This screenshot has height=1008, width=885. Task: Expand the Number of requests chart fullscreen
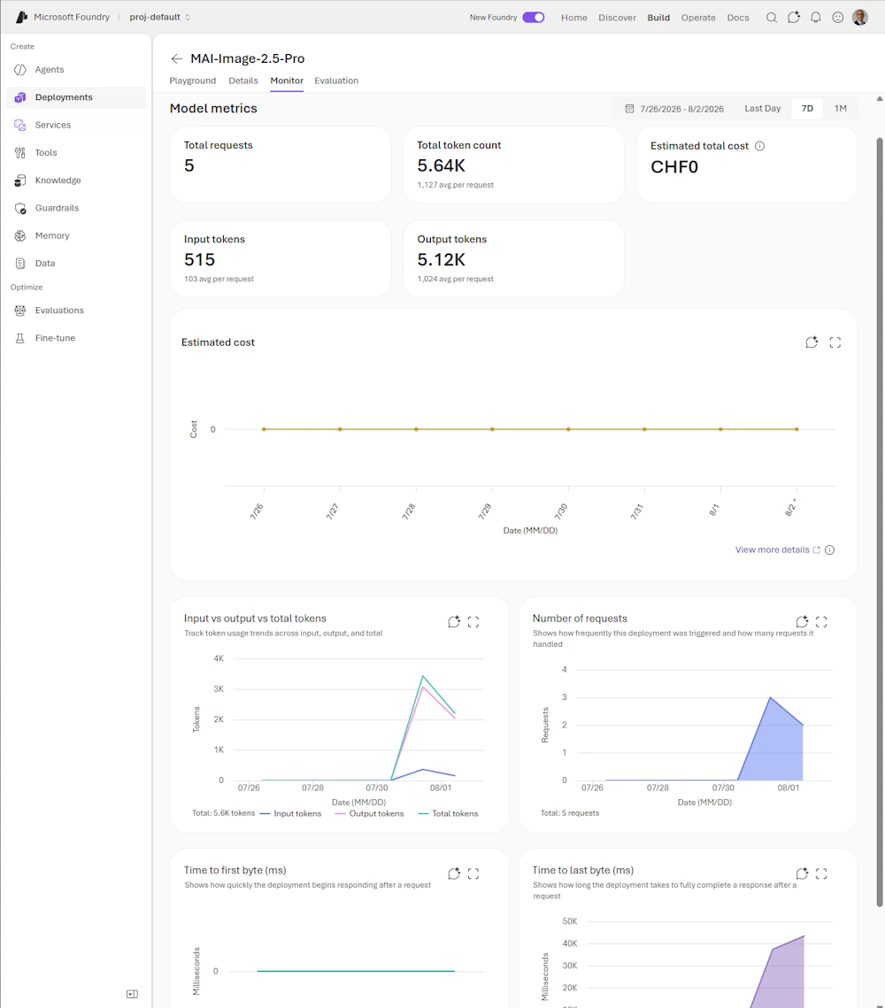click(x=821, y=621)
